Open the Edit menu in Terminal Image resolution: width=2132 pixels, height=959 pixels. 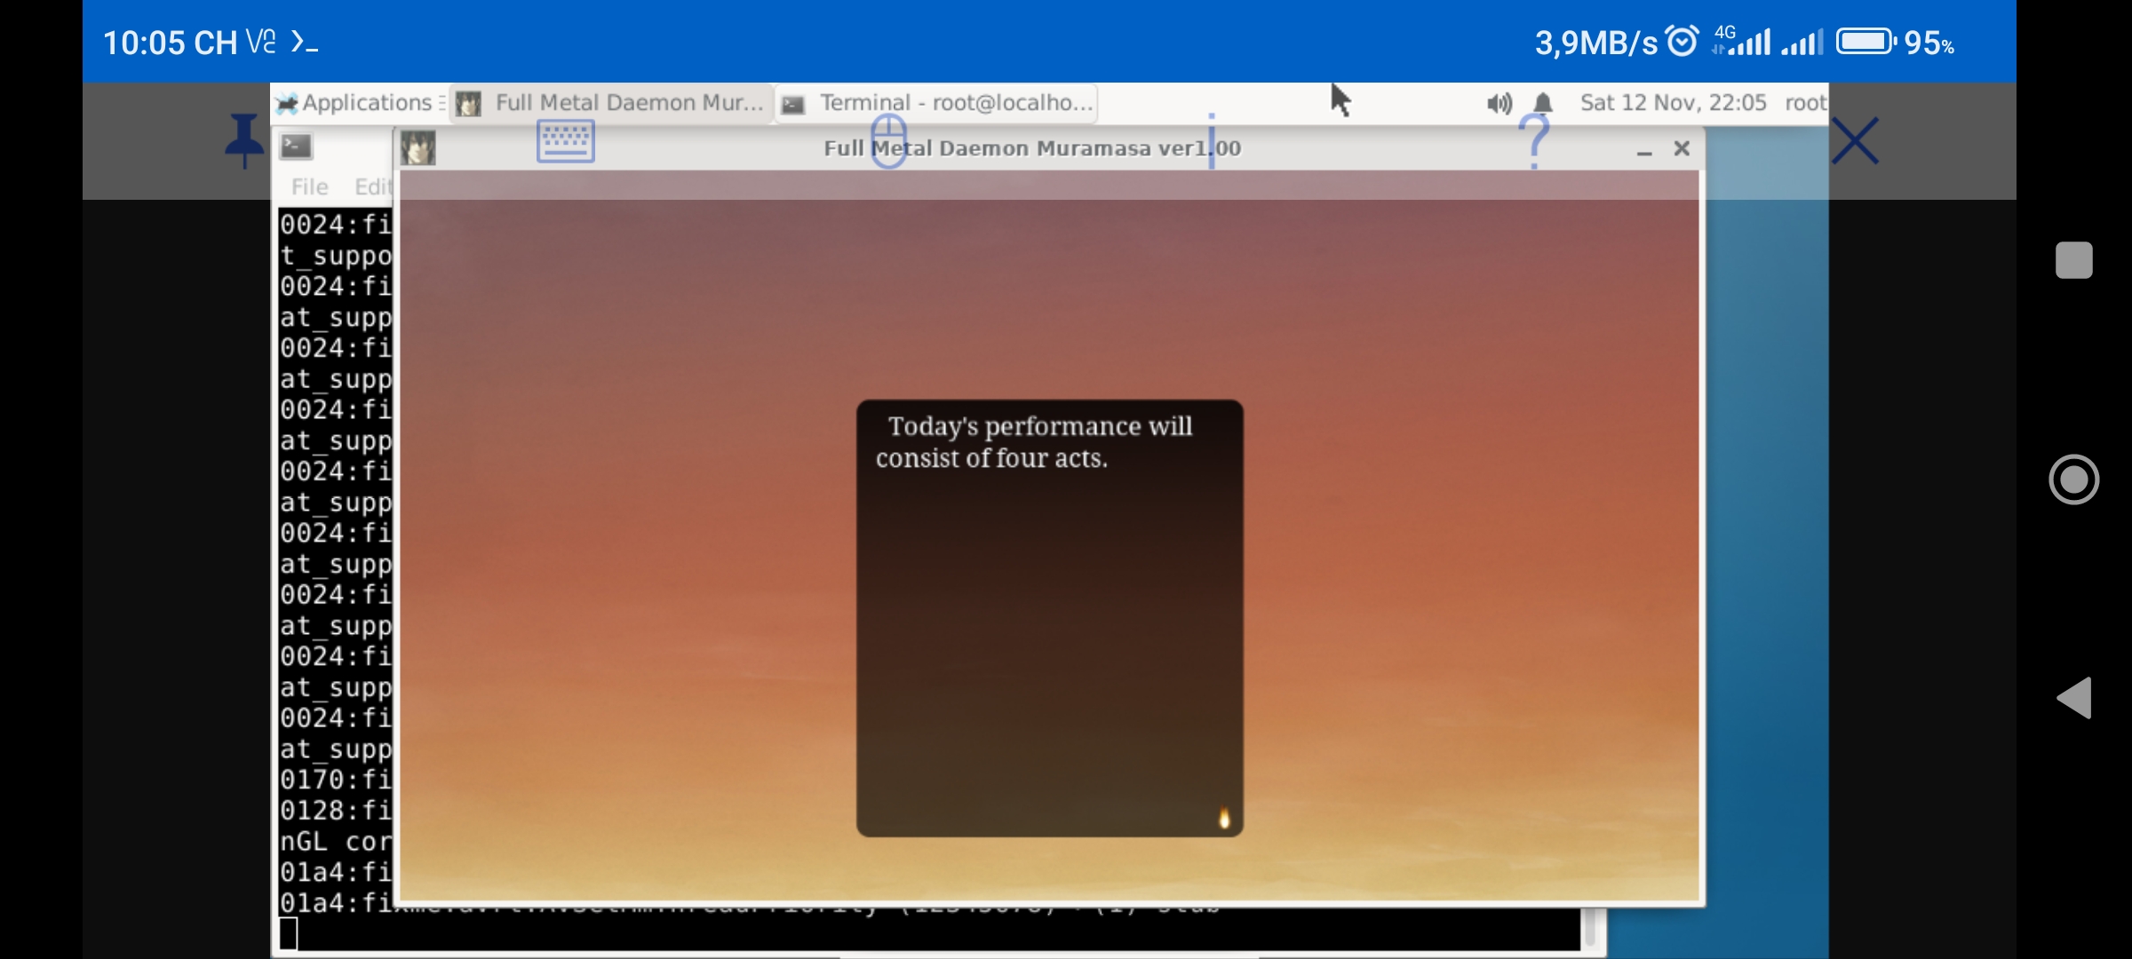coord(373,186)
